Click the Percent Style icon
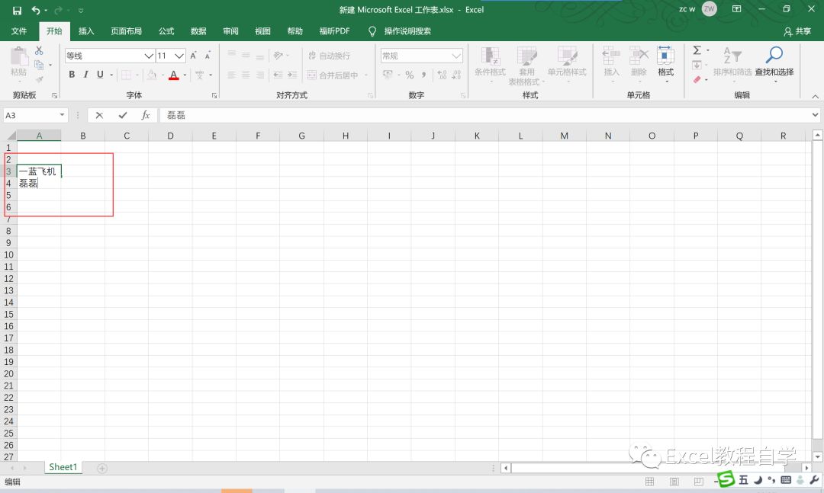Screen dimensions: 824x493 pos(410,75)
